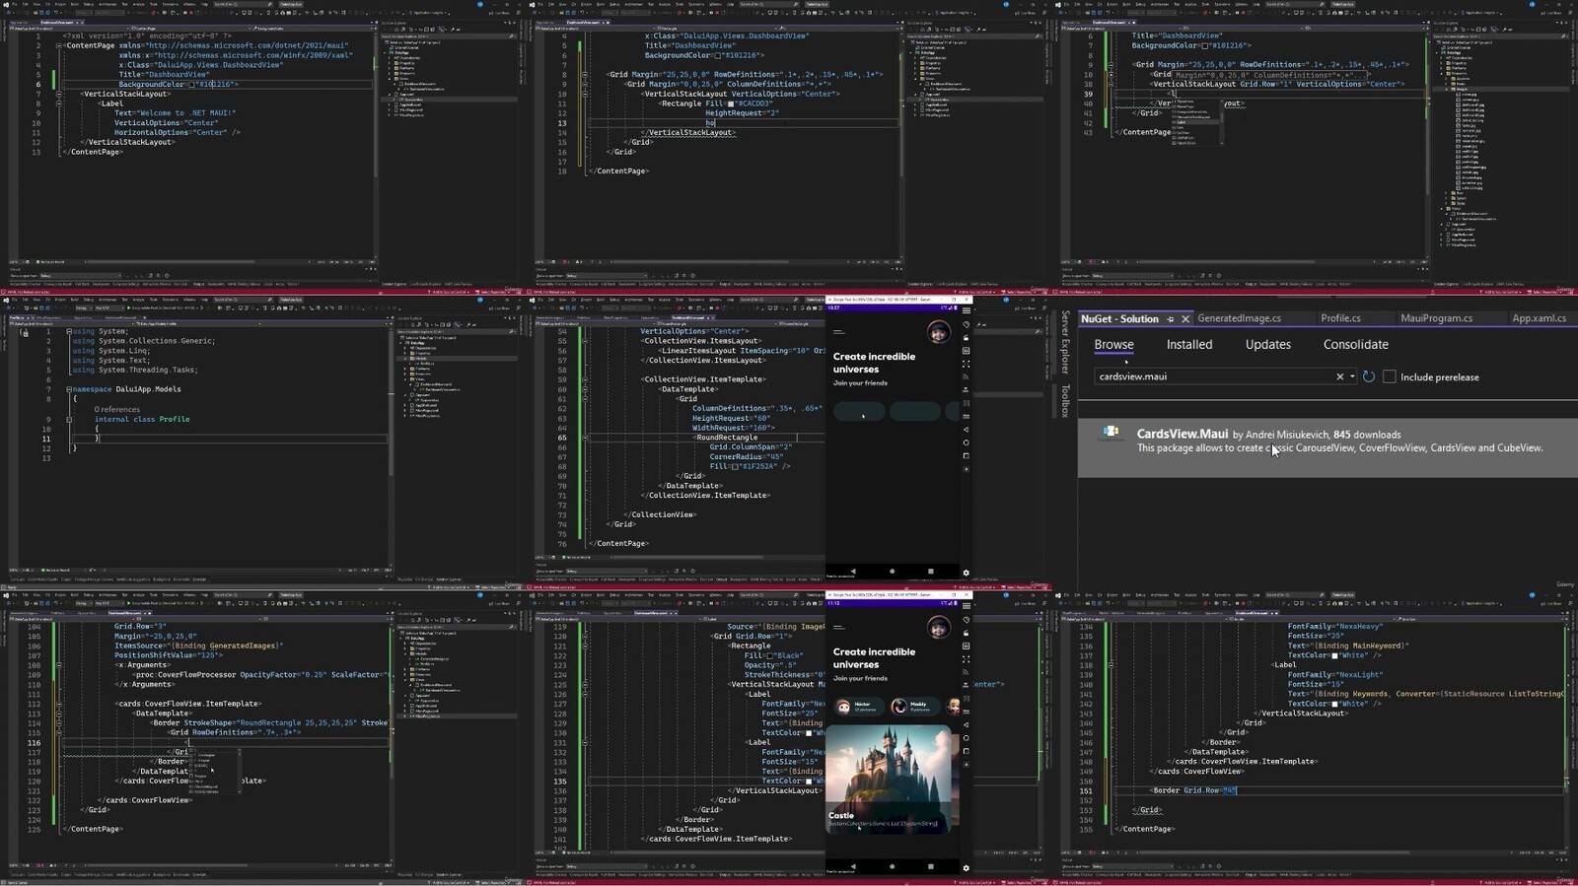This screenshot has height=886, width=1578.
Task: Click the #1F252A RoundRectangle Fill color swatch
Action: coord(737,466)
